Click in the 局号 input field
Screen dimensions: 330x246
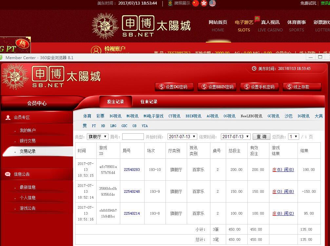point(133,137)
